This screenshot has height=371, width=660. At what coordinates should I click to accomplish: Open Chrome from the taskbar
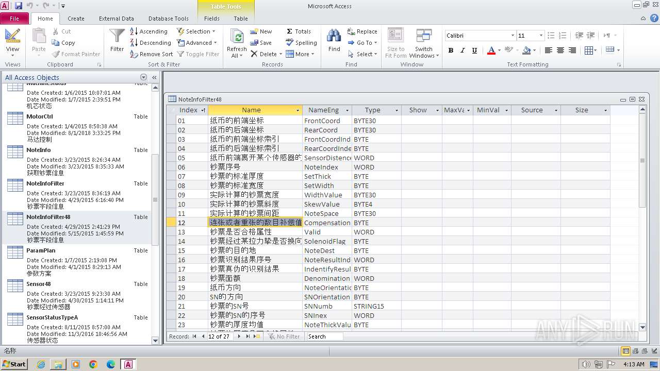click(x=93, y=364)
